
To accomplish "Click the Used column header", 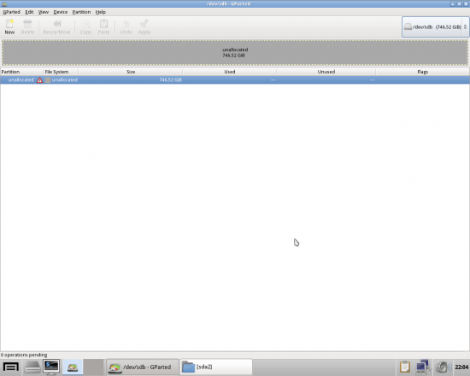I will (230, 72).
